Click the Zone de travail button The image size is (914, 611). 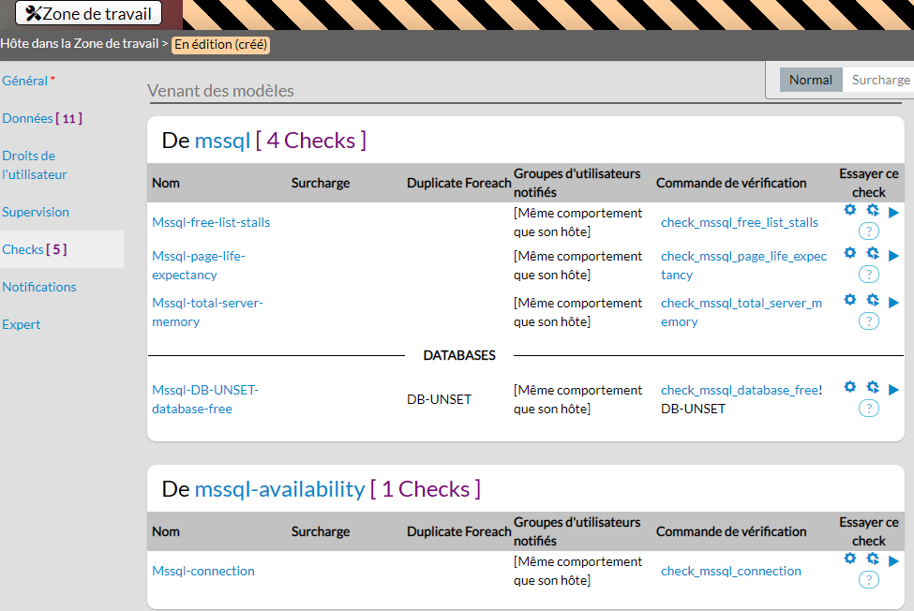point(89,13)
